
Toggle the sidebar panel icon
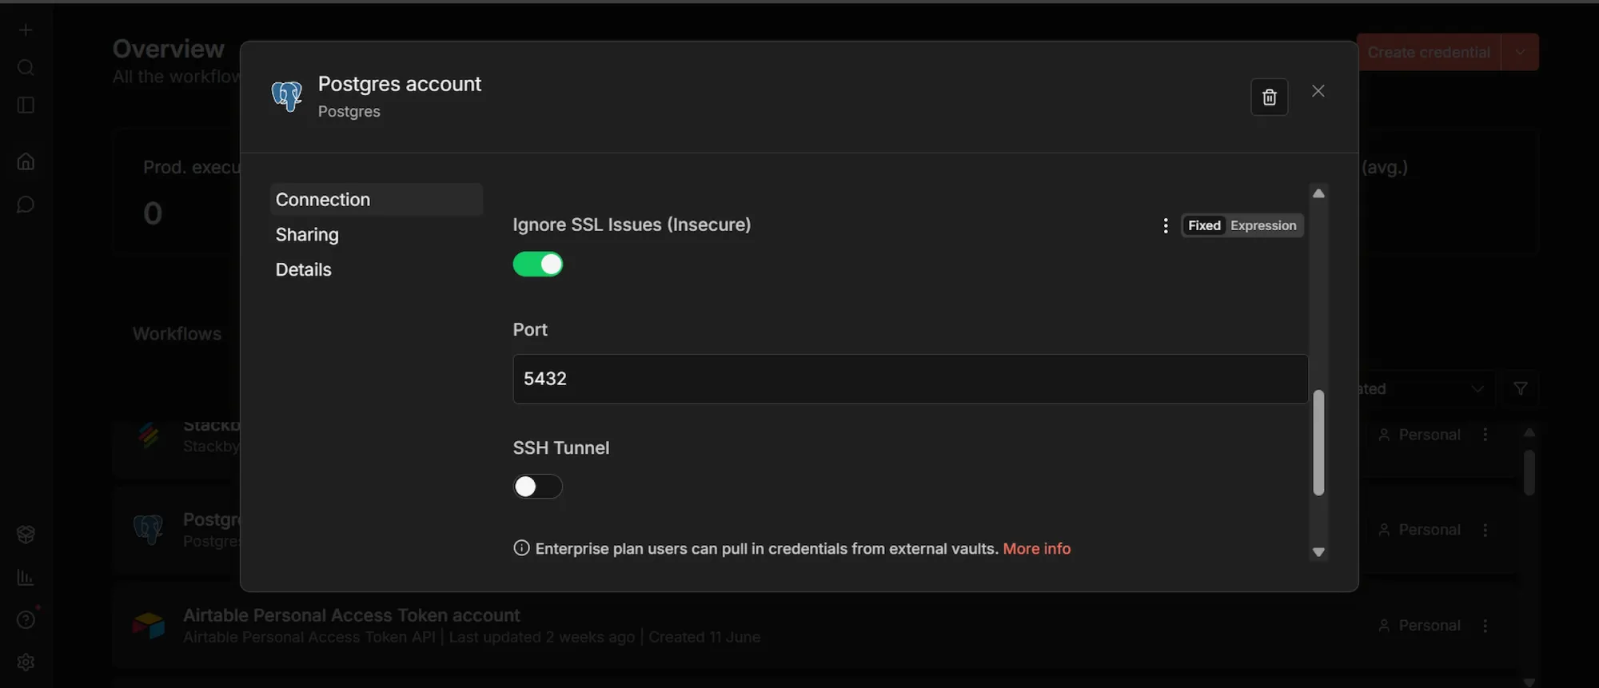(26, 105)
